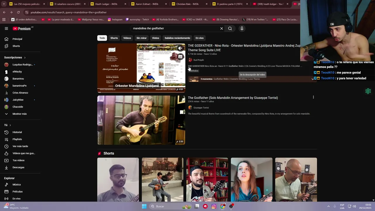Reload the page

point(18,12)
